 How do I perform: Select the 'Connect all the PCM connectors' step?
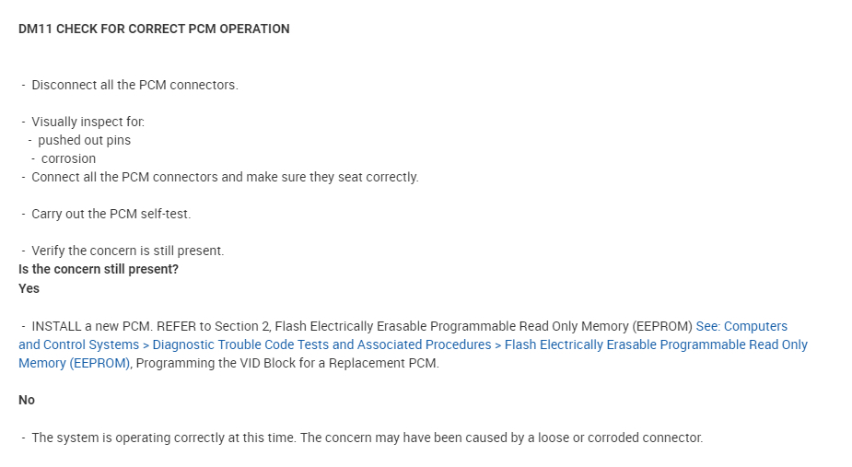click(x=225, y=177)
